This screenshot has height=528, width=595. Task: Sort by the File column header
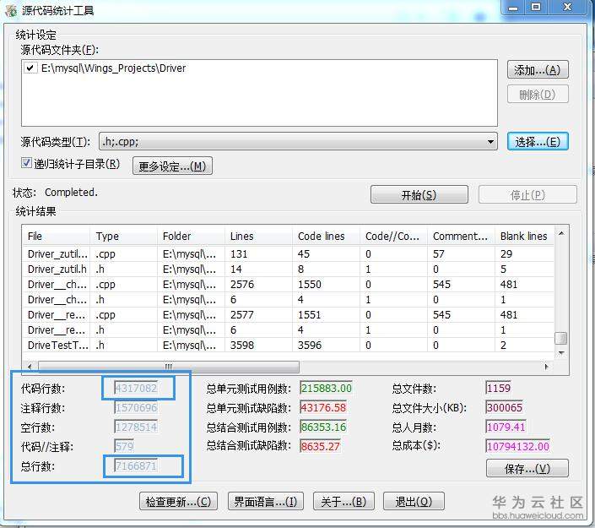[x=57, y=236]
